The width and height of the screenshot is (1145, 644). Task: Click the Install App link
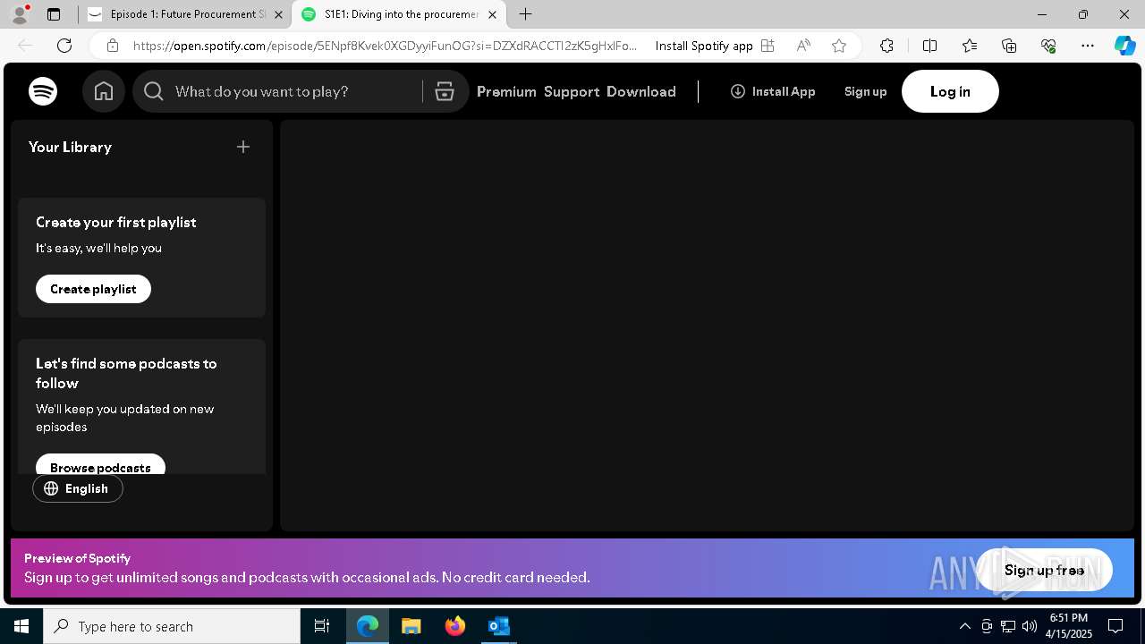[x=773, y=91]
